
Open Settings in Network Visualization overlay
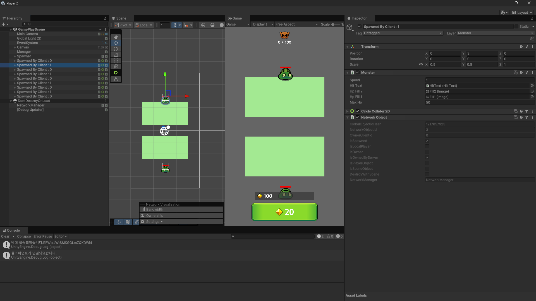pyautogui.click(x=181, y=222)
